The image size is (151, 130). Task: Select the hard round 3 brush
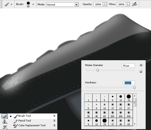(x=96, y=98)
